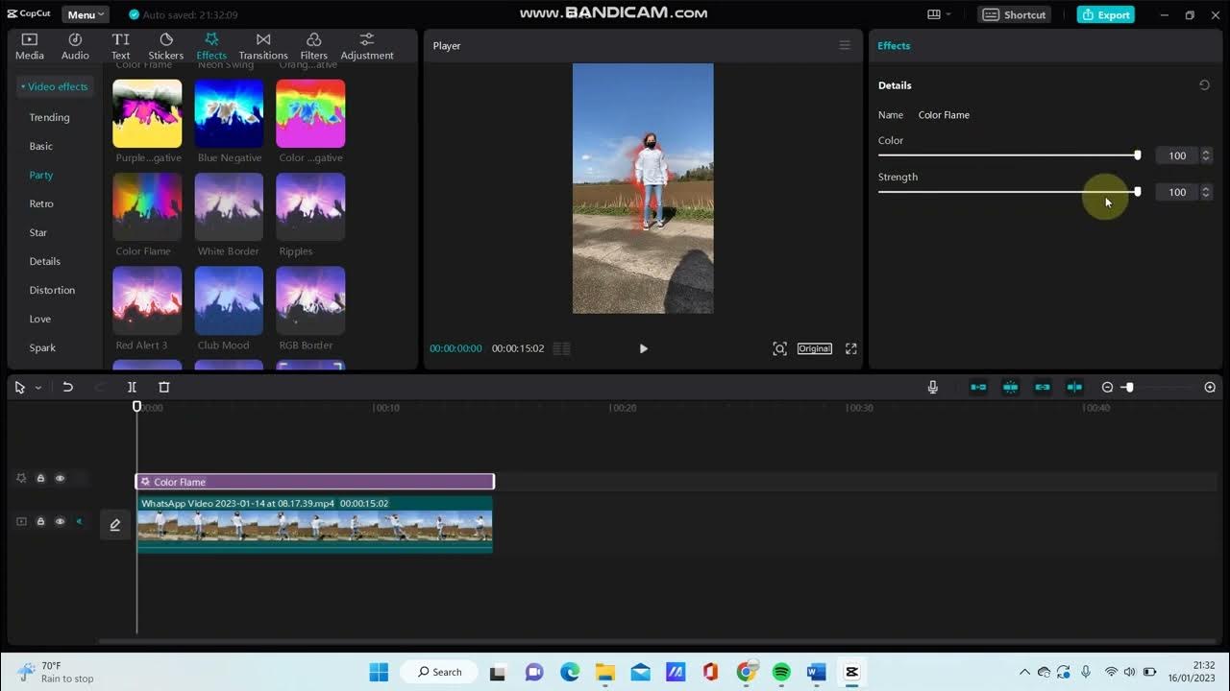Open Spotify from the taskbar
The height and width of the screenshot is (691, 1230).
coord(781,672)
